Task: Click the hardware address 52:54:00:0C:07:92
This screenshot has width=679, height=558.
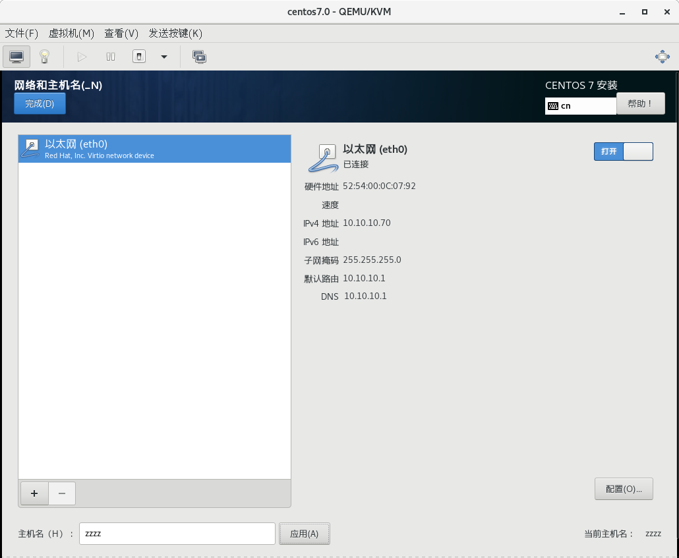Action: coord(379,186)
